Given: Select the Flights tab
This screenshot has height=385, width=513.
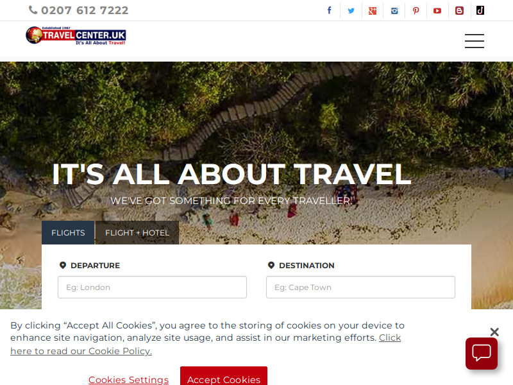Looking at the screenshot, I should point(68,232).
